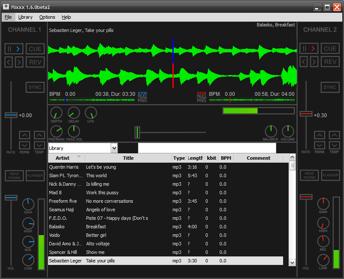Toggle Channel 2 FLANGER effect
Viewport: 344px width, 279px height.
coord(330,175)
